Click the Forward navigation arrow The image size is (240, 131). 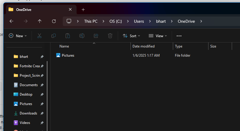[x=26, y=21]
